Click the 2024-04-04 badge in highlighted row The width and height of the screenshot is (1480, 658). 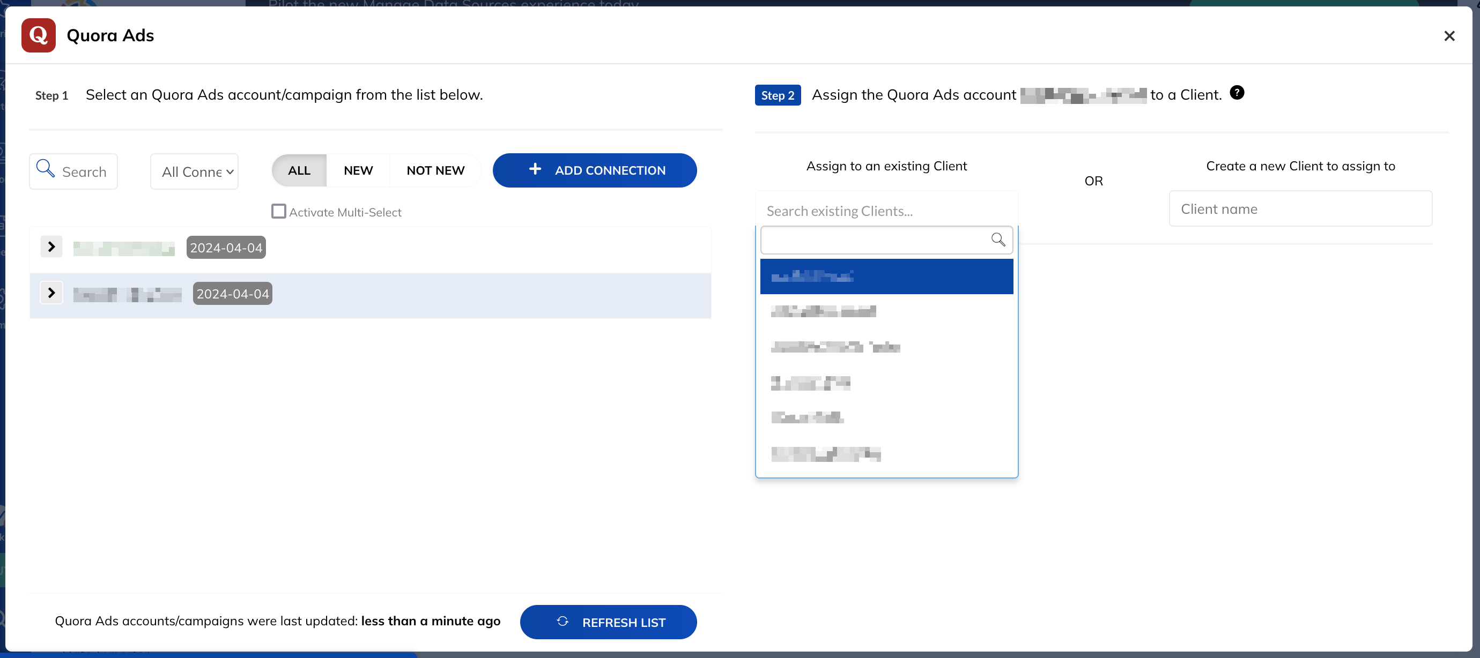point(233,294)
